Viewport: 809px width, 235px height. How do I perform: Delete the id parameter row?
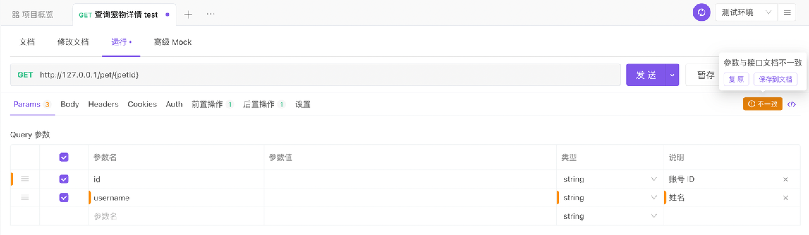click(x=786, y=180)
